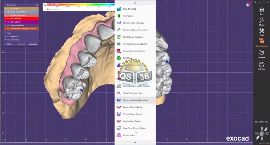The height and width of the screenshot is (145, 270).
Task: Open the Free-Forming tool icon
Action: (119, 9)
